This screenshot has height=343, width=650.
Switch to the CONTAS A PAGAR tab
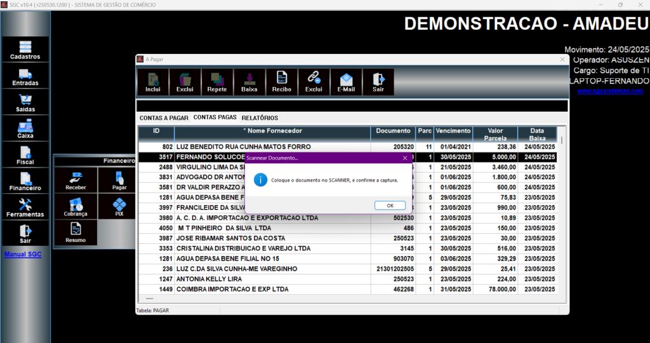(164, 118)
